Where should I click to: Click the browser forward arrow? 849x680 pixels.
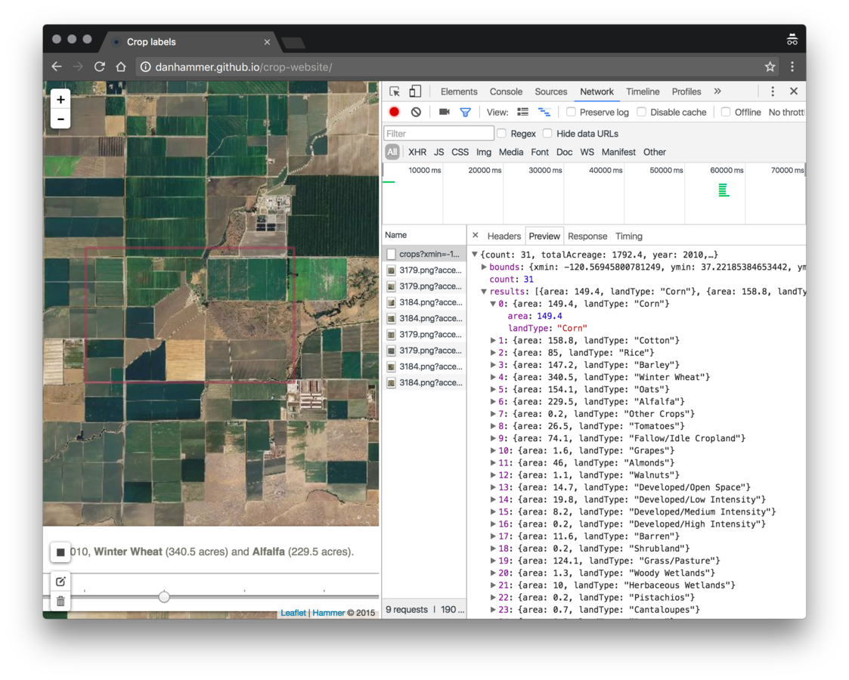(78, 66)
